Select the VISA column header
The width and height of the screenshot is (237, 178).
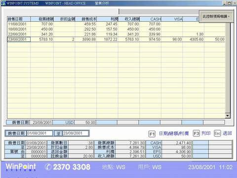point(172,19)
